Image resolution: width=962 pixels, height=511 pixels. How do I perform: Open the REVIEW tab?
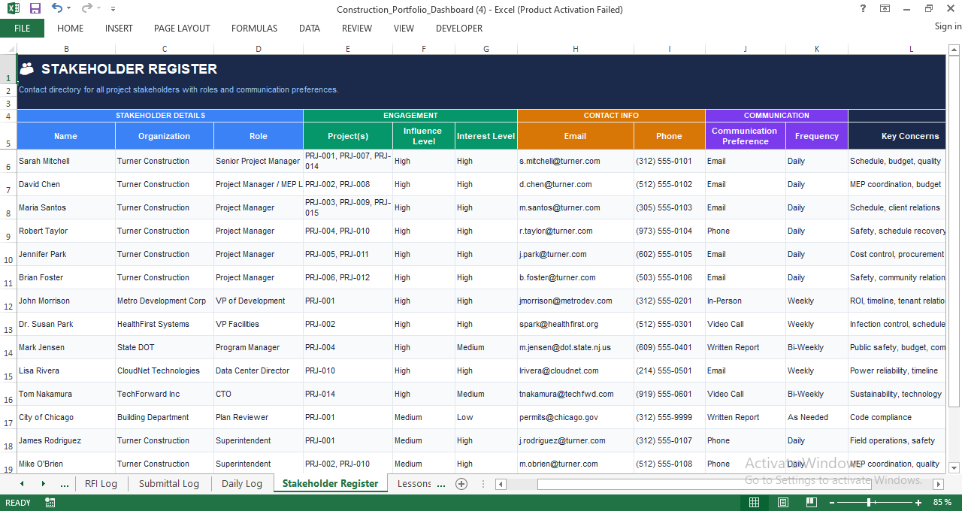[x=357, y=29]
